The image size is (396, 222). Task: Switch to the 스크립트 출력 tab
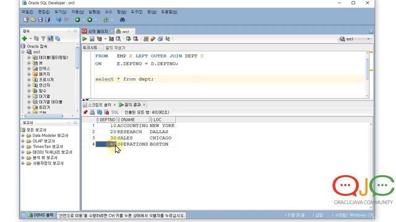99,105
